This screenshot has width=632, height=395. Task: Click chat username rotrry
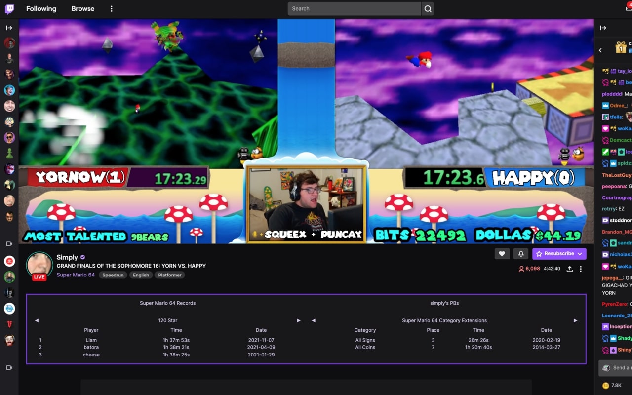click(x=608, y=209)
